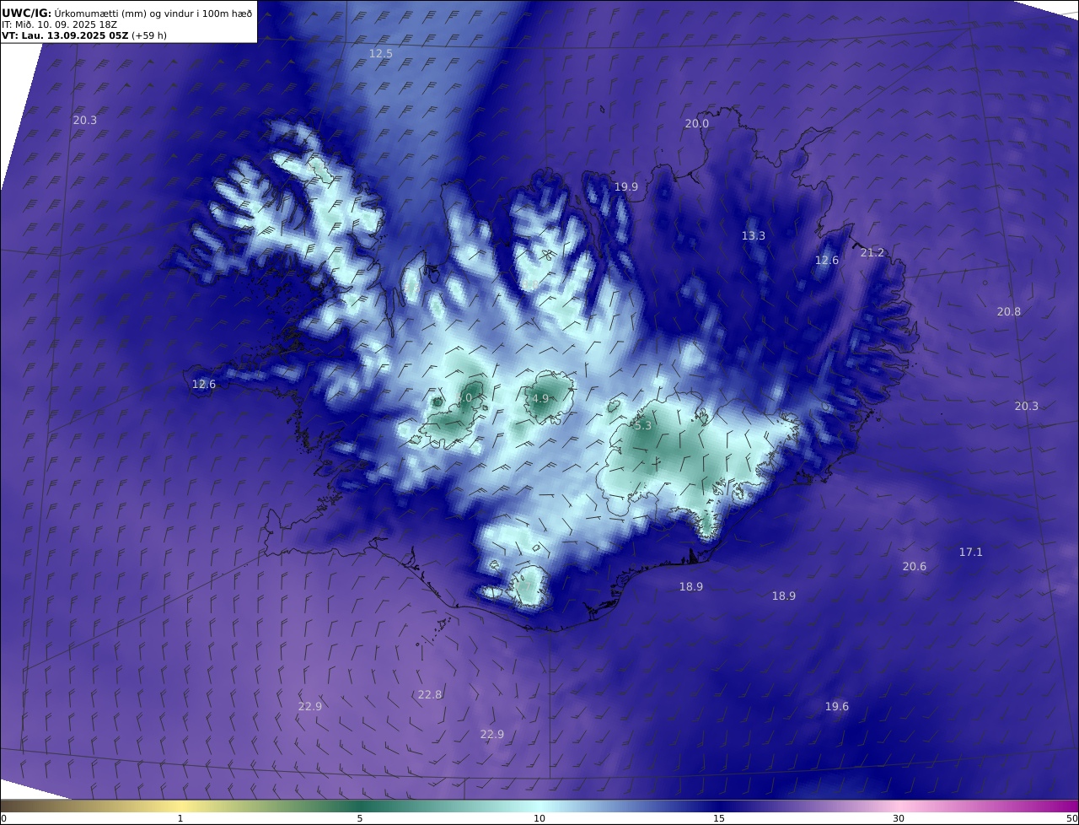Image resolution: width=1079 pixels, height=825 pixels.
Task: Click the colorbar tick label 10
Action: 539,818
